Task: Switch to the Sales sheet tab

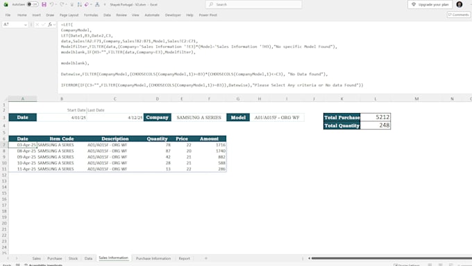Action: coord(36,258)
